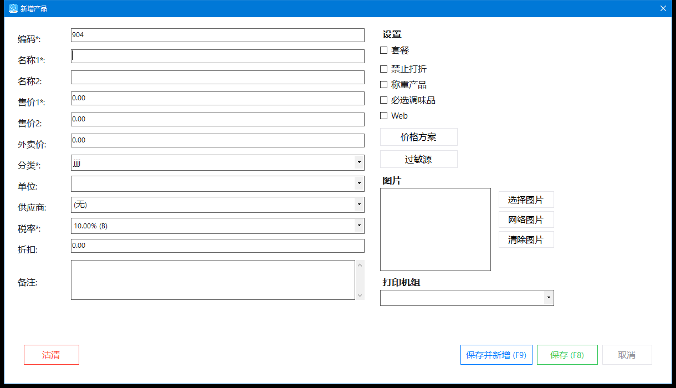Click the app icon in title bar
The image size is (676, 388).
[13, 8]
